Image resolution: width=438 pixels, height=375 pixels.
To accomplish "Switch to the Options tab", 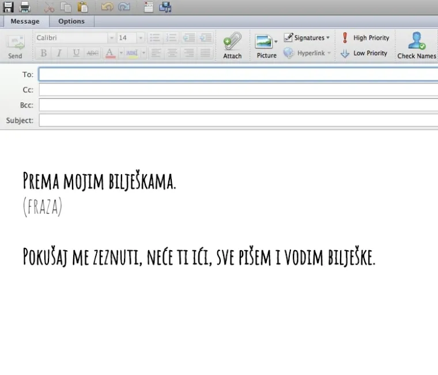I will [x=71, y=21].
